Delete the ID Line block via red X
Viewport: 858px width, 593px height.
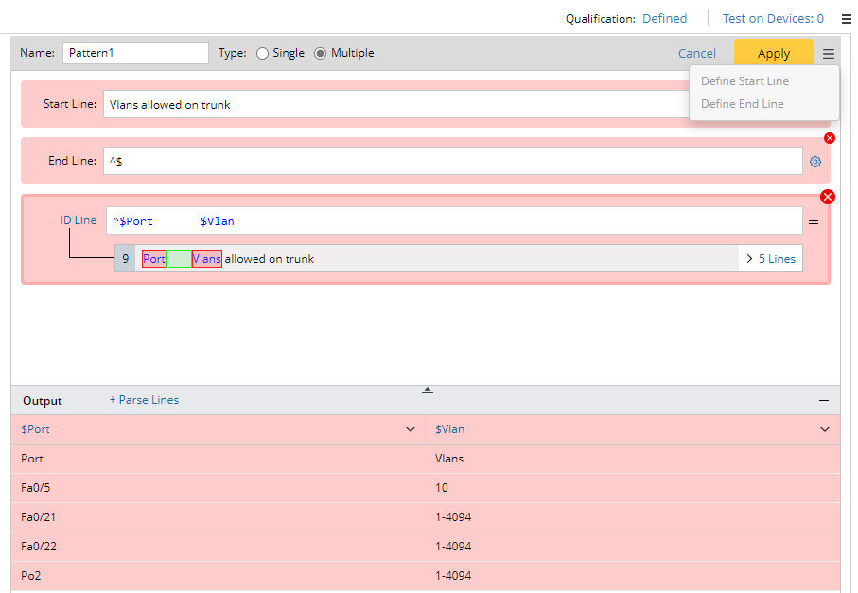(828, 197)
